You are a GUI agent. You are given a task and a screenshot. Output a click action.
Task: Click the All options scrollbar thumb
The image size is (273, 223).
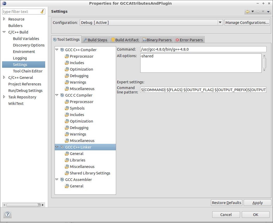(x=264, y=63)
